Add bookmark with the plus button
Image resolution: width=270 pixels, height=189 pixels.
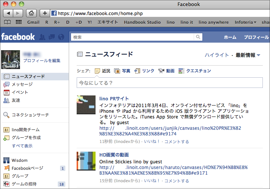point(45,13)
